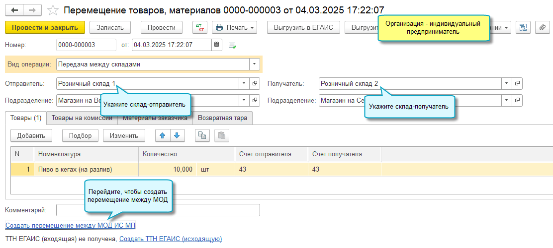This screenshot has width=553, height=248.
Task: Click Счет отправителя cell 43
Action: click(x=272, y=170)
